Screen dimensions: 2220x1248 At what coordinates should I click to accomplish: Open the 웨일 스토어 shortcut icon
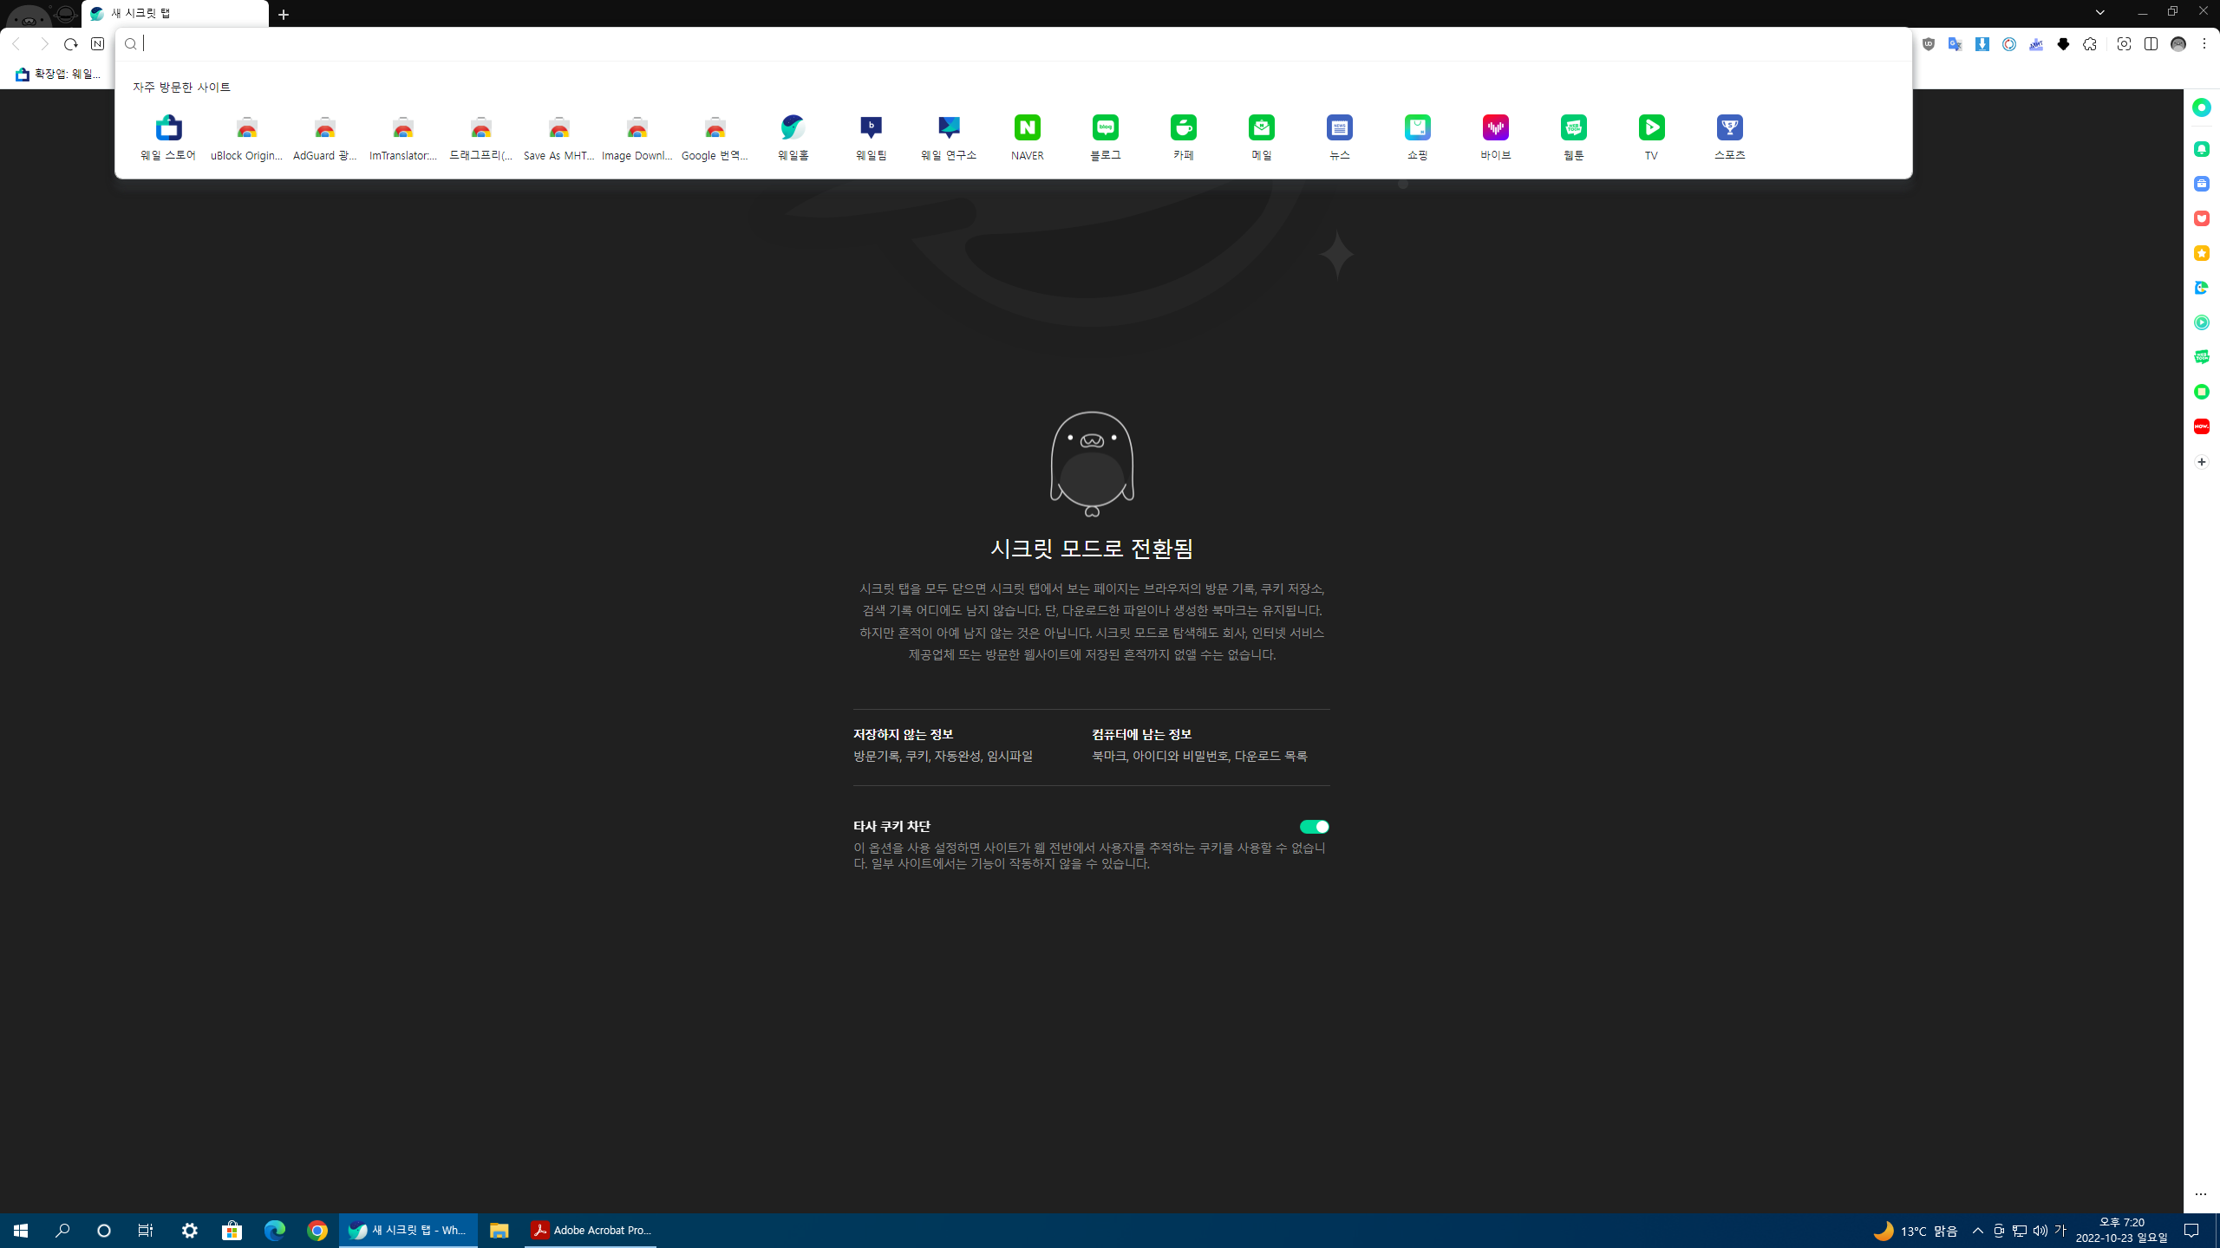[168, 137]
